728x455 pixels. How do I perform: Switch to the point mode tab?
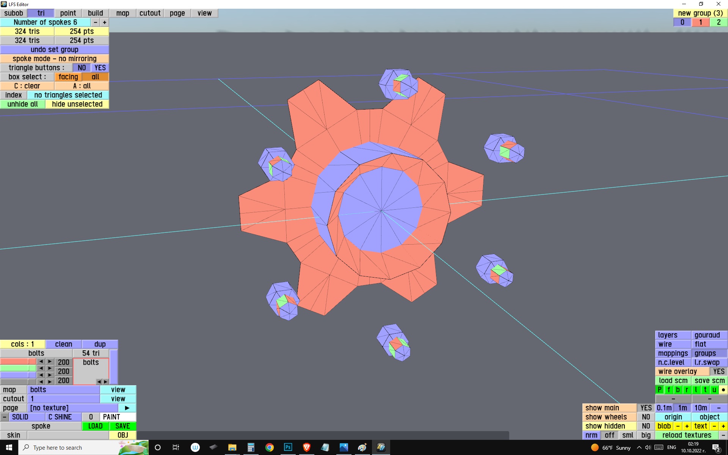pyautogui.click(x=68, y=13)
